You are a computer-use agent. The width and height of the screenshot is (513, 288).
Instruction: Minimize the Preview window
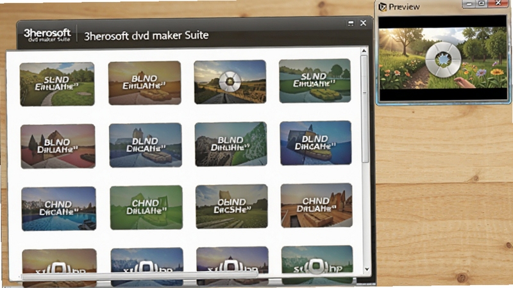click(x=469, y=4)
